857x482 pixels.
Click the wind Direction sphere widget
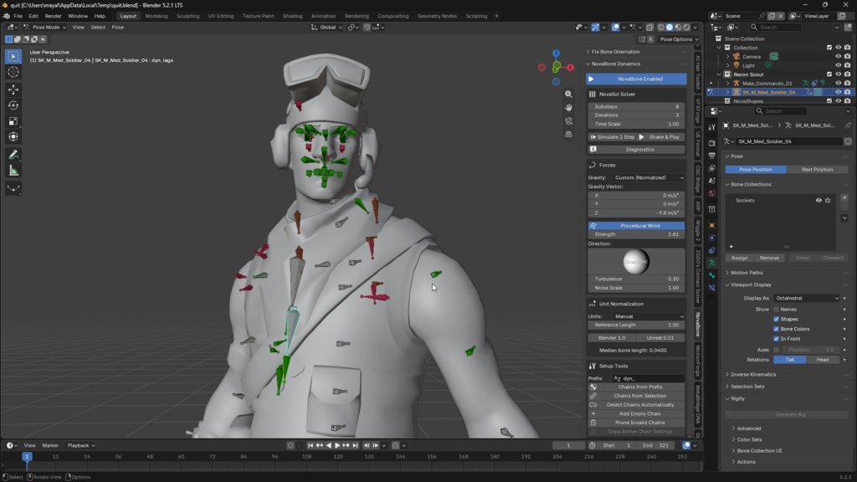(x=636, y=261)
